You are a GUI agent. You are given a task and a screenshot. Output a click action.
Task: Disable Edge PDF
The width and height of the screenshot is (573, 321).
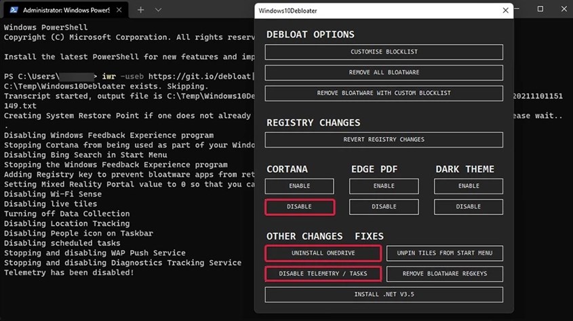click(x=384, y=207)
